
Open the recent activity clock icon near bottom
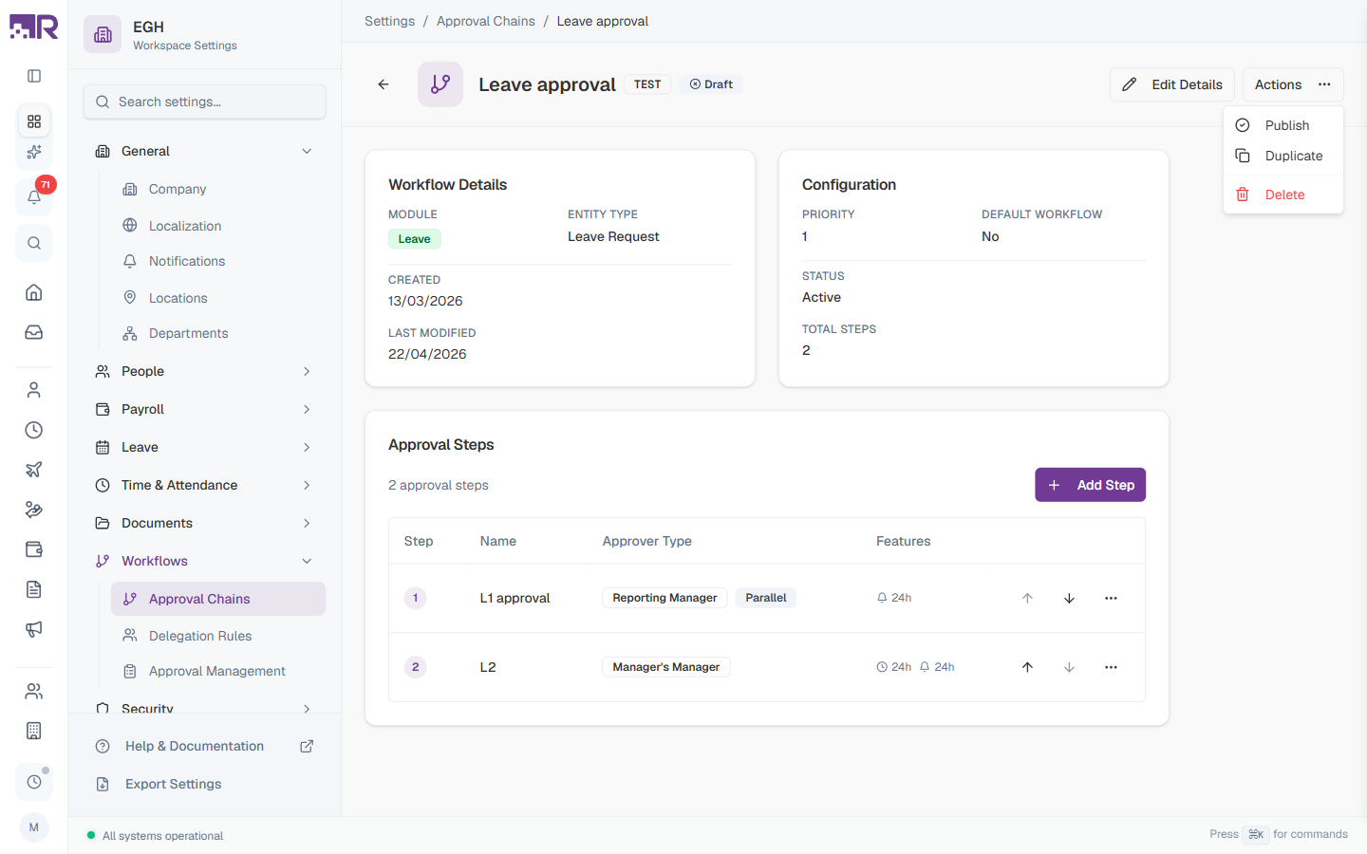click(34, 782)
